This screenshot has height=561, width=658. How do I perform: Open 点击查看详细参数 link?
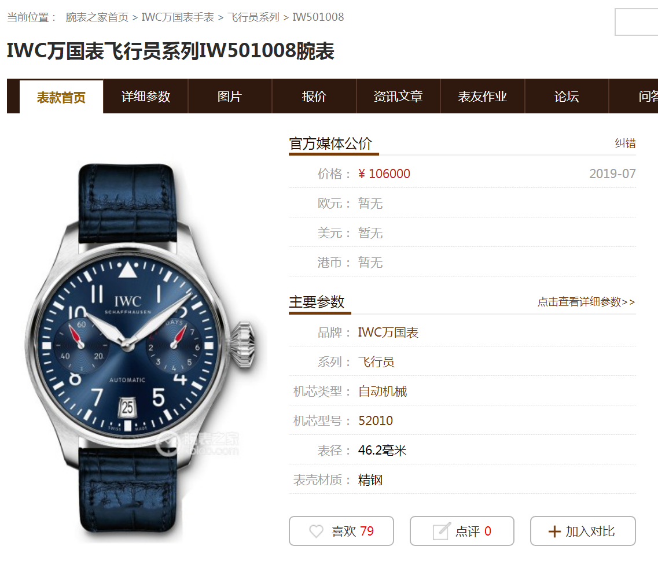[586, 302]
